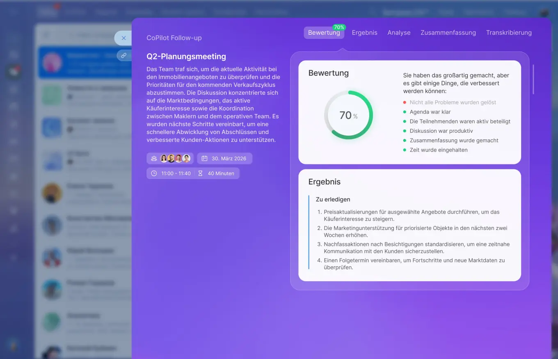Click the 70% circular score gauge
This screenshot has width=558, height=359.
[x=348, y=115]
